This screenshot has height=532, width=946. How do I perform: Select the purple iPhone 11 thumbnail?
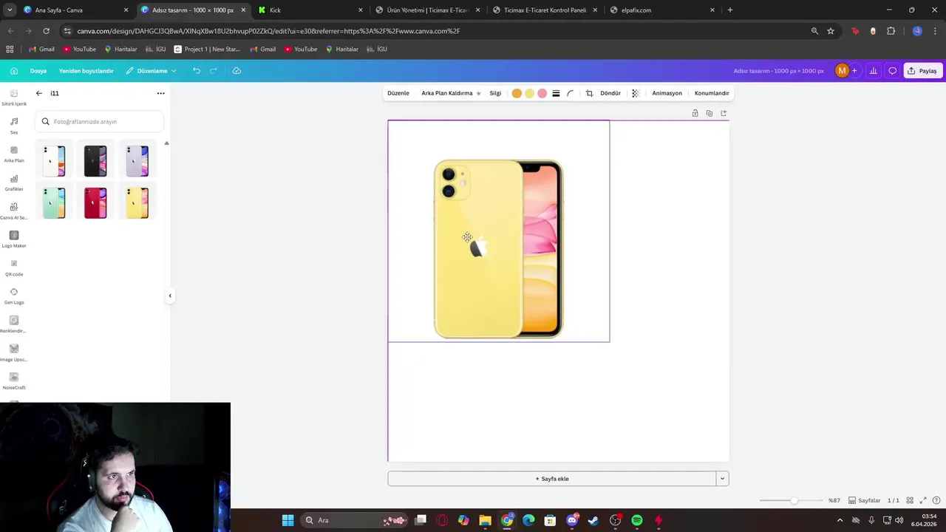137,160
